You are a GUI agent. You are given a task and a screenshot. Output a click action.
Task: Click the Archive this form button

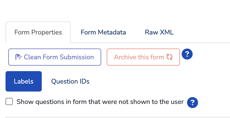(x=143, y=57)
